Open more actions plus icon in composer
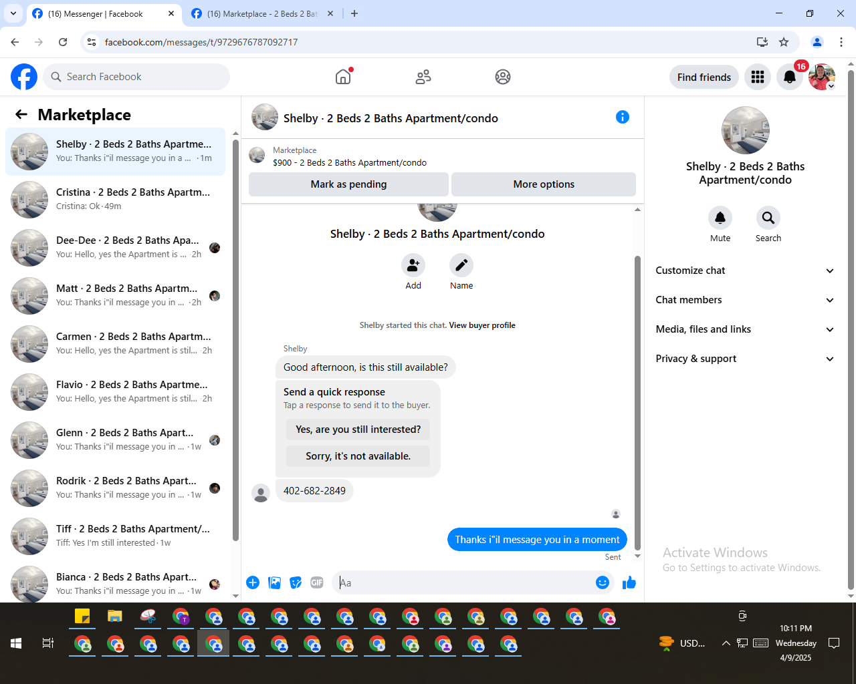The height and width of the screenshot is (684, 856). pos(253,582)
